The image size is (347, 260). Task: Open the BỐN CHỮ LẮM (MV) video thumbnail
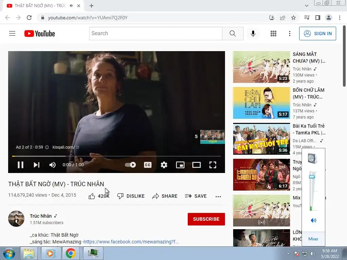click(x=261, y=103)
